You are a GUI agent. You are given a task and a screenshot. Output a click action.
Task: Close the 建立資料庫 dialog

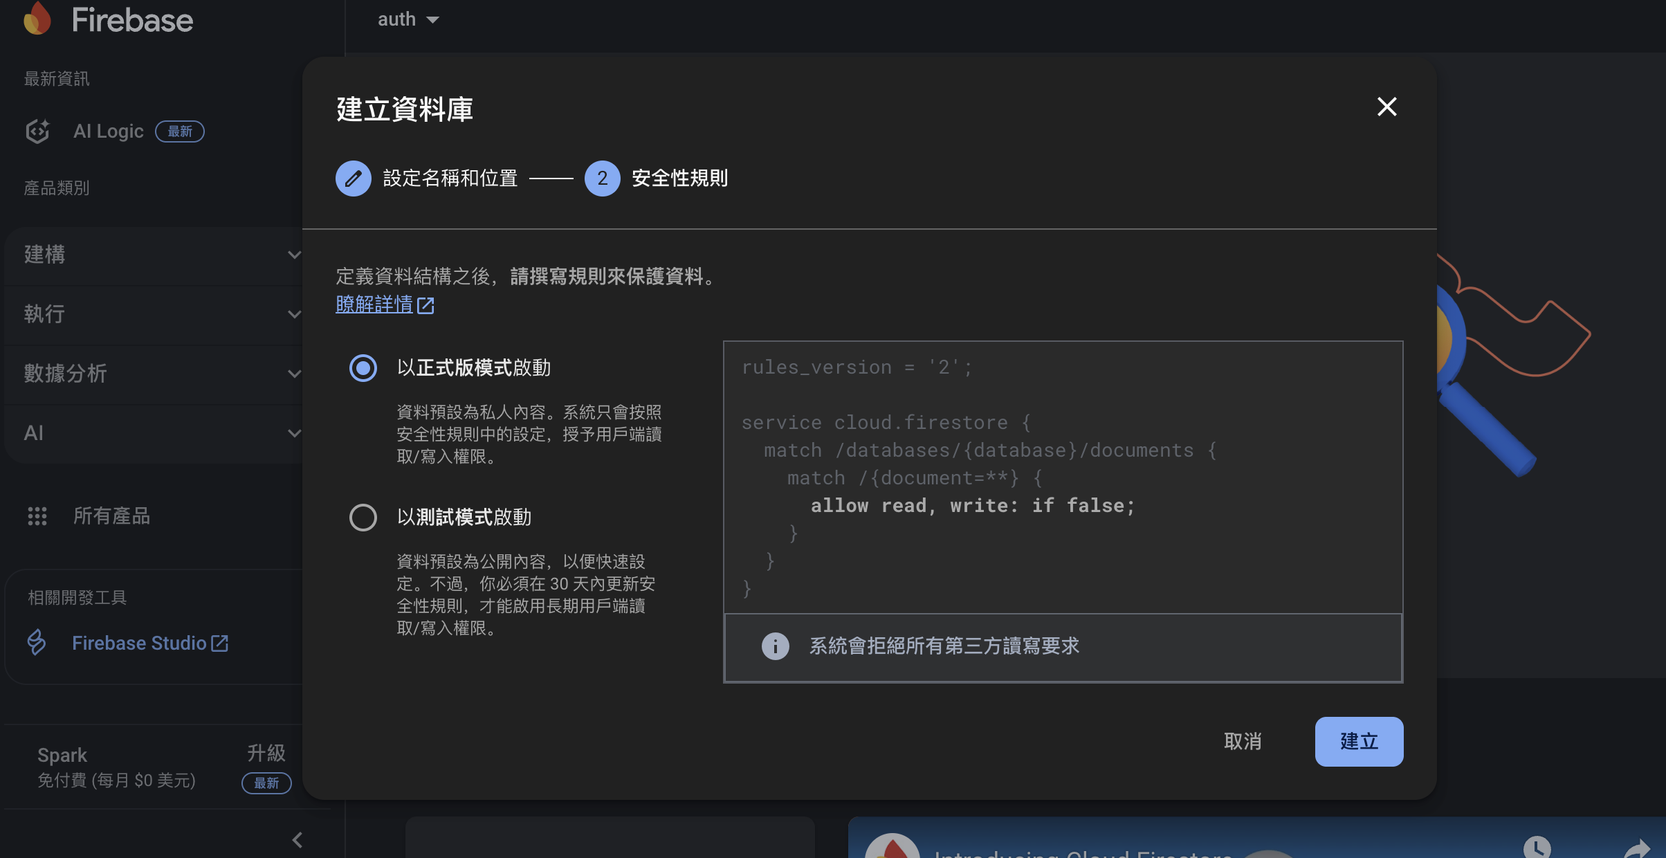pos(1386,107)
